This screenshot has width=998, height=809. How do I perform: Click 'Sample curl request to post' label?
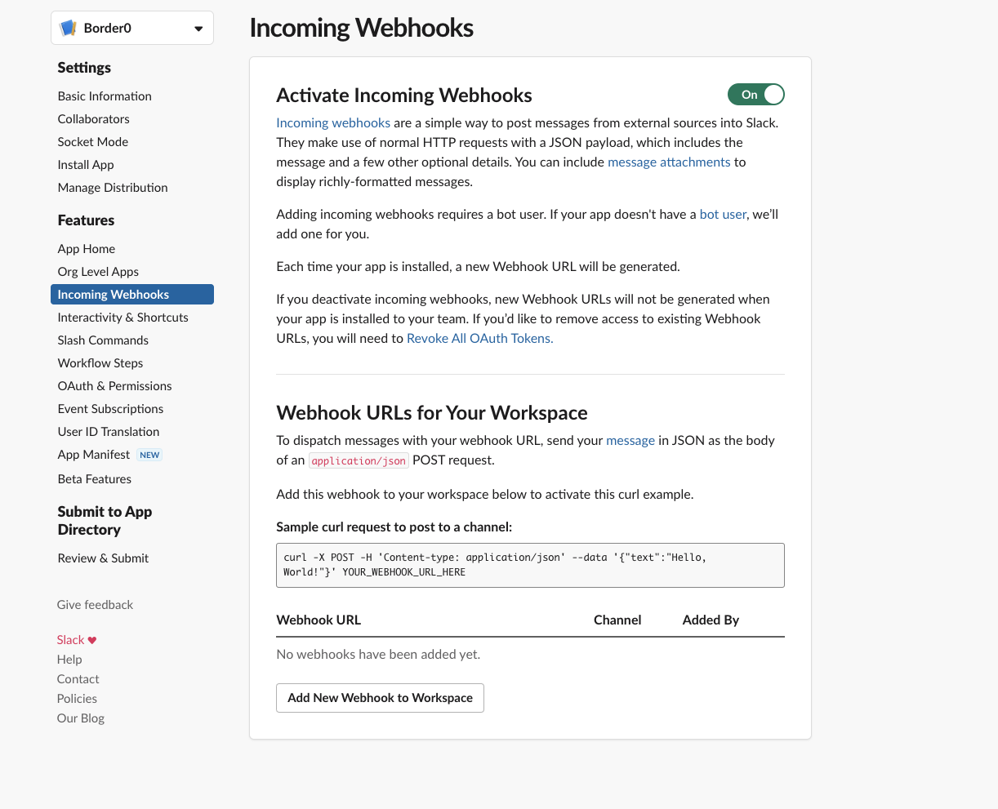coord(394,527)
